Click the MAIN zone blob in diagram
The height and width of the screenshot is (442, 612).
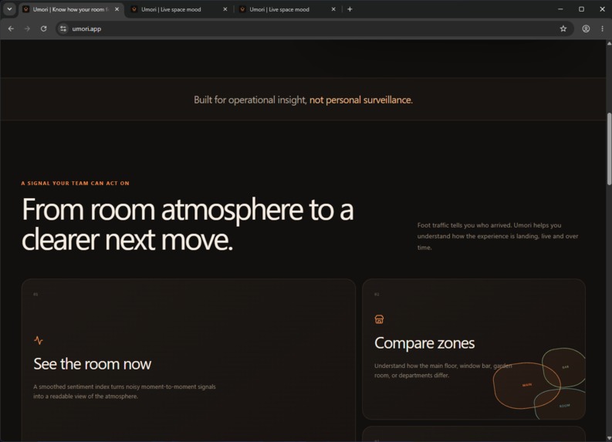[x=527, y=386]
